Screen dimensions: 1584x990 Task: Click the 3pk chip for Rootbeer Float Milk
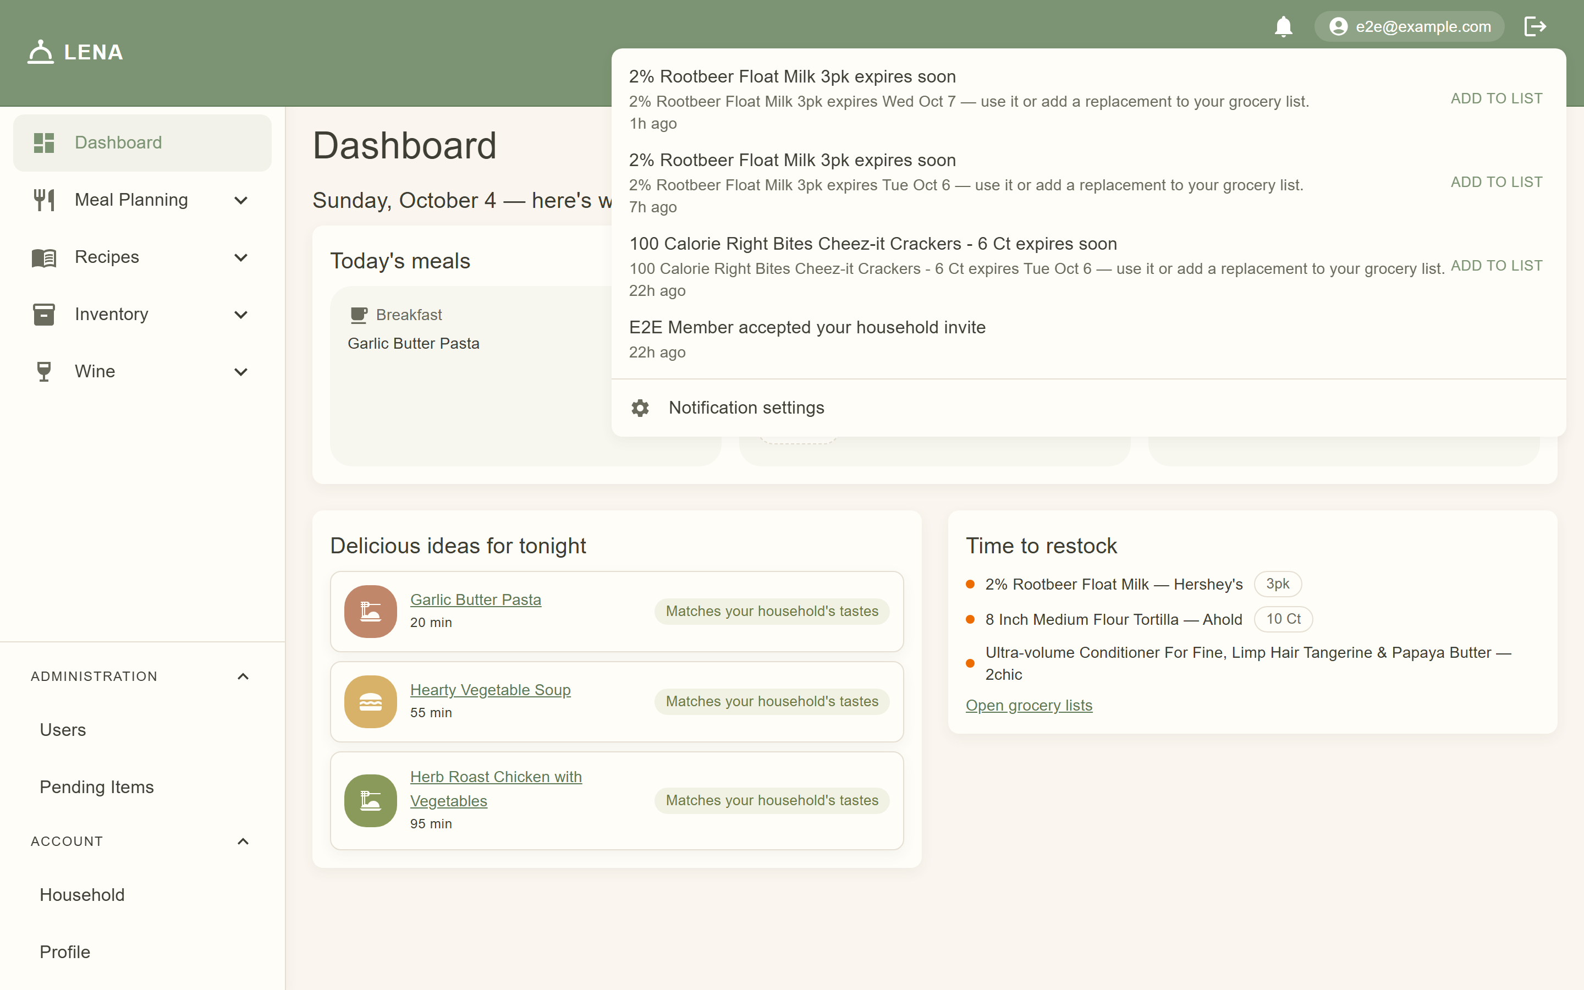pyautogui.click(x=1278, y=584)
